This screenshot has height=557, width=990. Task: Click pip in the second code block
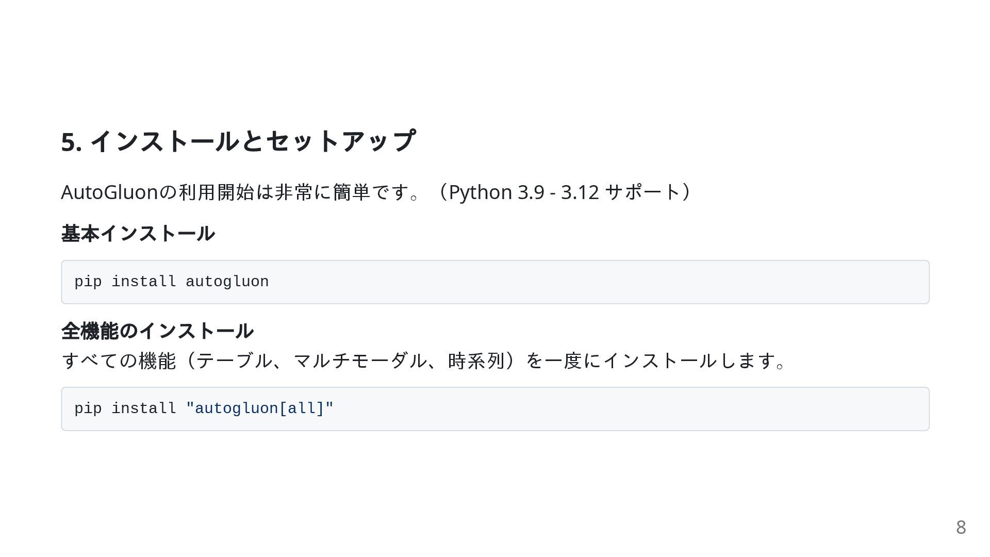(88, 409)
